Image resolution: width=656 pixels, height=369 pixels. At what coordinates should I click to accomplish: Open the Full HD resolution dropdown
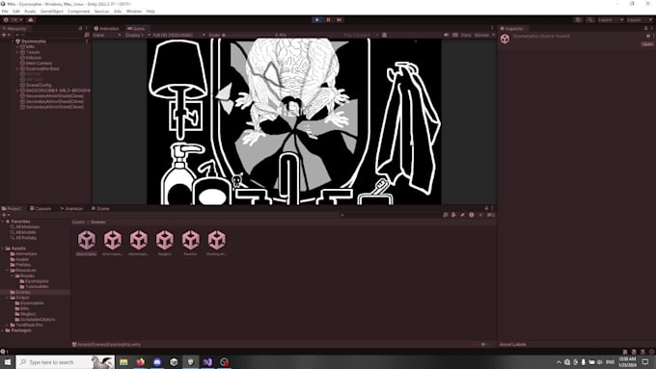coord(178,35)
